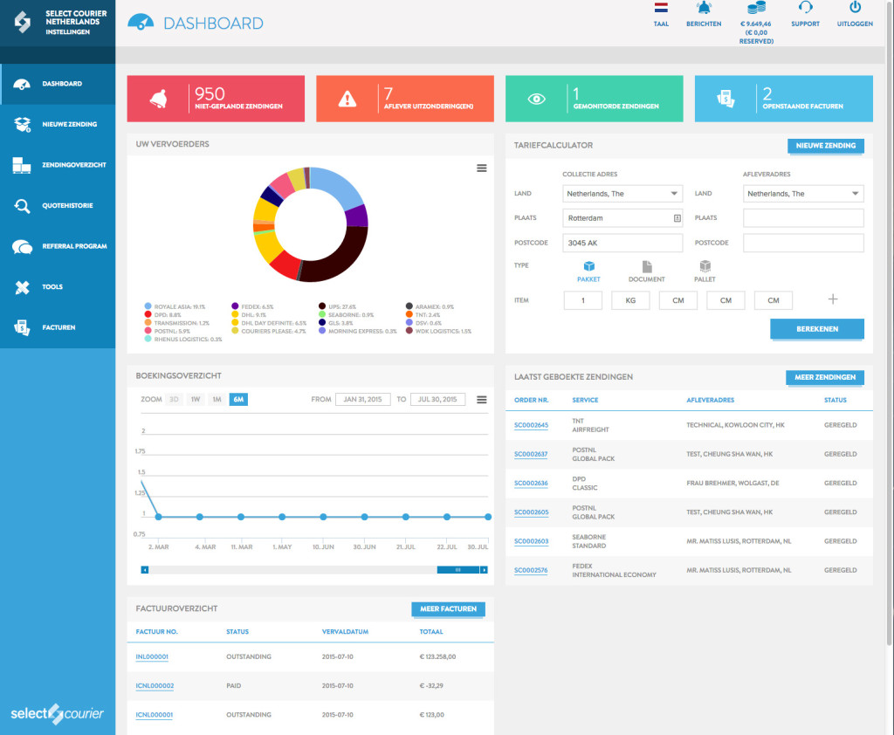
Task: Choose the Pallet shipment type
Action: (705, 266)
